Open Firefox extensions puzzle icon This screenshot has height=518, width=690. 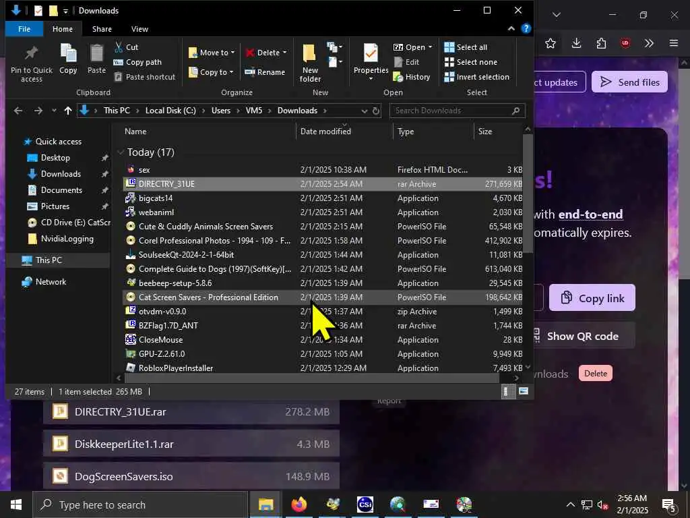(601, 43)
